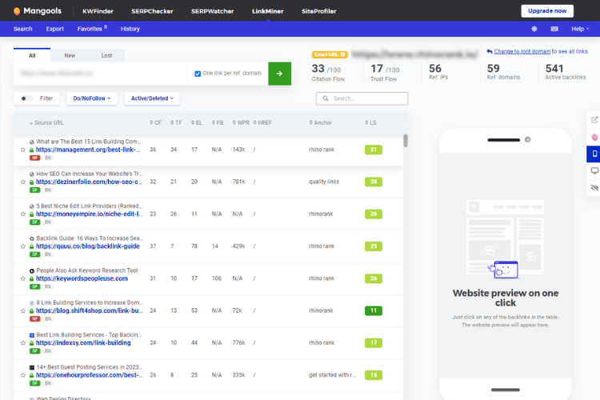This screenshot has height=400, width=600.
Task: Open the Help dropdown menu
Action: point(580,29)
